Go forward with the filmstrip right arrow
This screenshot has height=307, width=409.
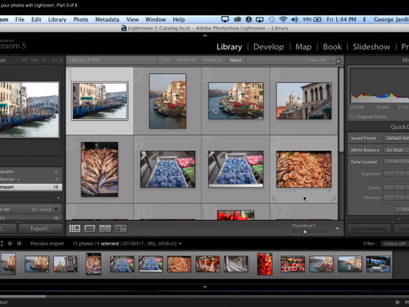[19, 243]
